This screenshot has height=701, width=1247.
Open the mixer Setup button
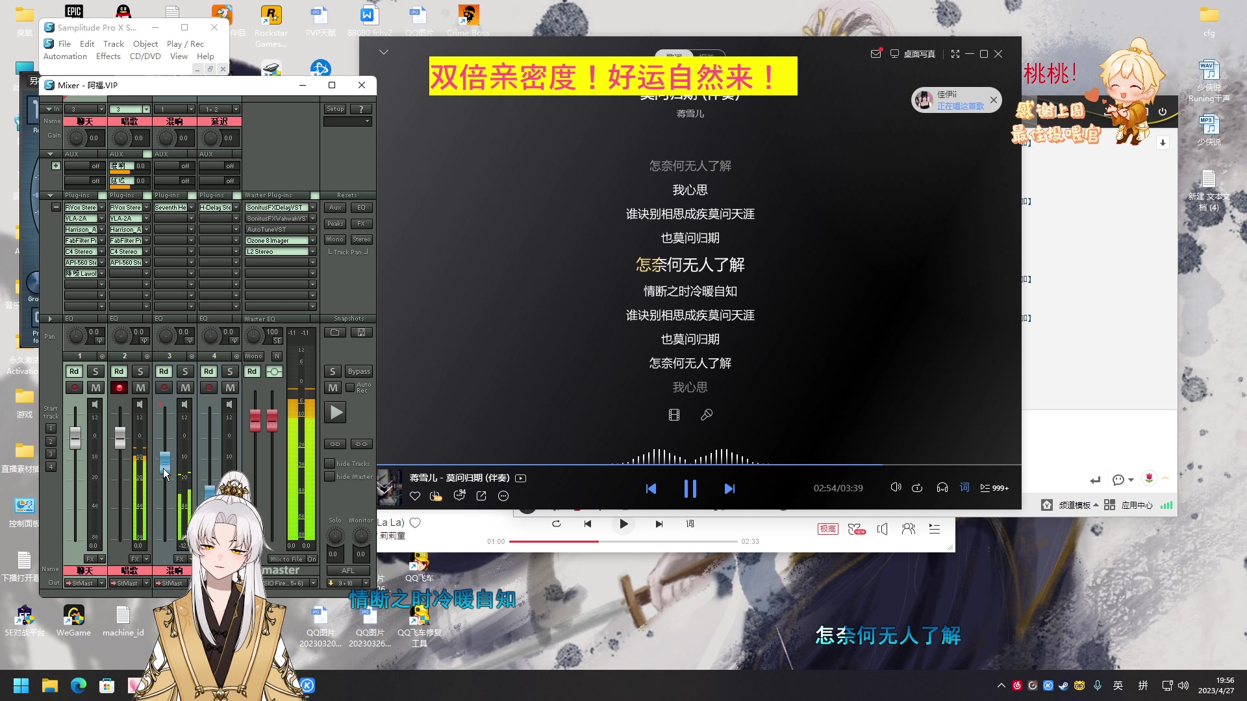335,109
